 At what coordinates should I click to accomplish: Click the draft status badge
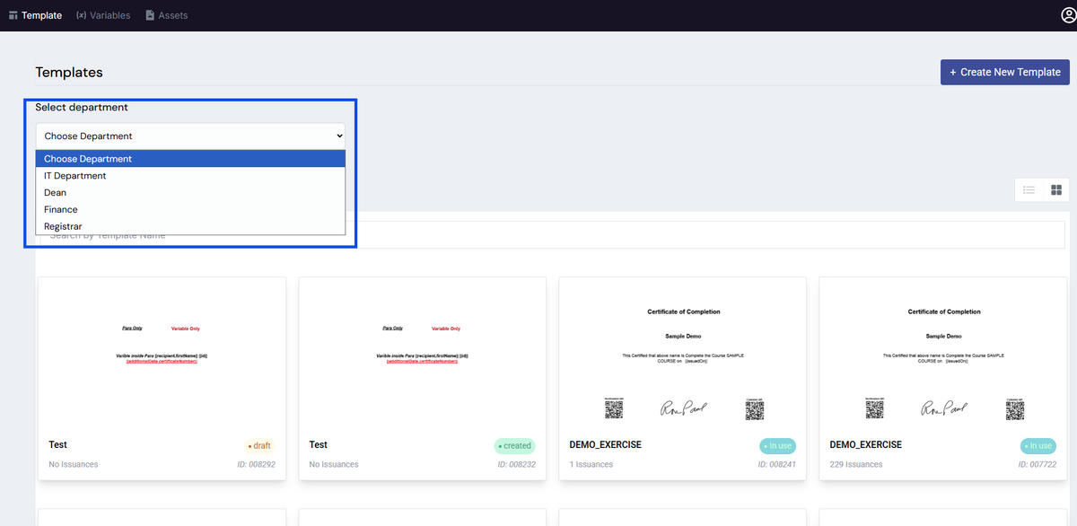click(x=259, y=446)
